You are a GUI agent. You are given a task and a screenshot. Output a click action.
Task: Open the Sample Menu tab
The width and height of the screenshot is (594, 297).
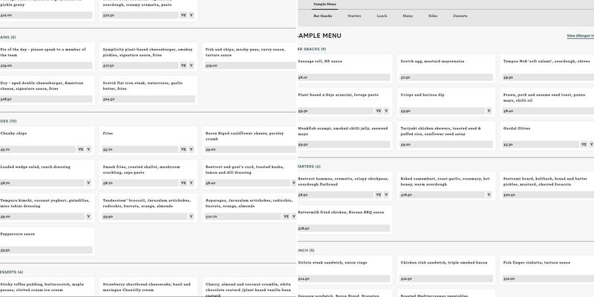[325, 4]
